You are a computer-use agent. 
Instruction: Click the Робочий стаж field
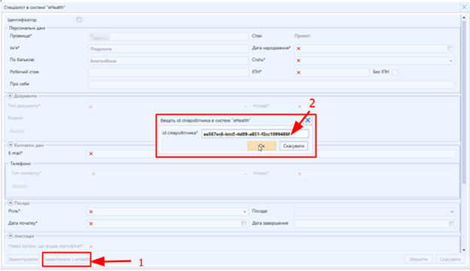point(168,72)
